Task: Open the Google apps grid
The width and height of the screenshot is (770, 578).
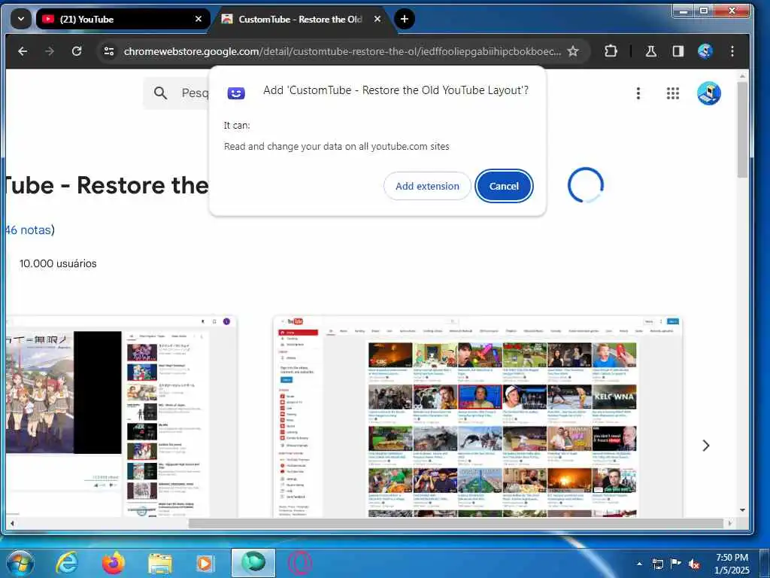Action: [673, 93]
